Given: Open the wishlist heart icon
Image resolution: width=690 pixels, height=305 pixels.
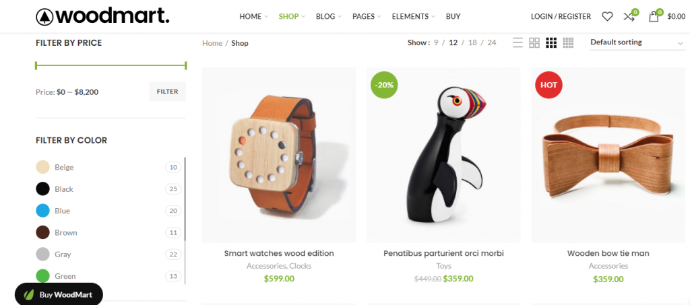Looking at the screenshot, I should coord(607,17).
